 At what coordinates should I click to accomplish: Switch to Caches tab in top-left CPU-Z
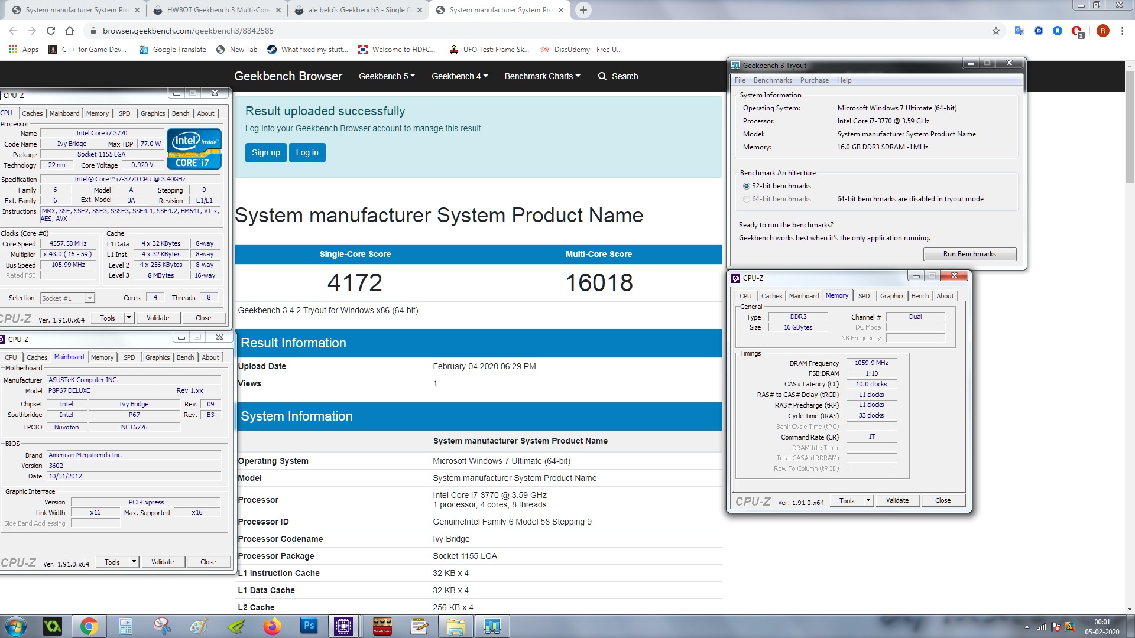(x=33, y=113)
